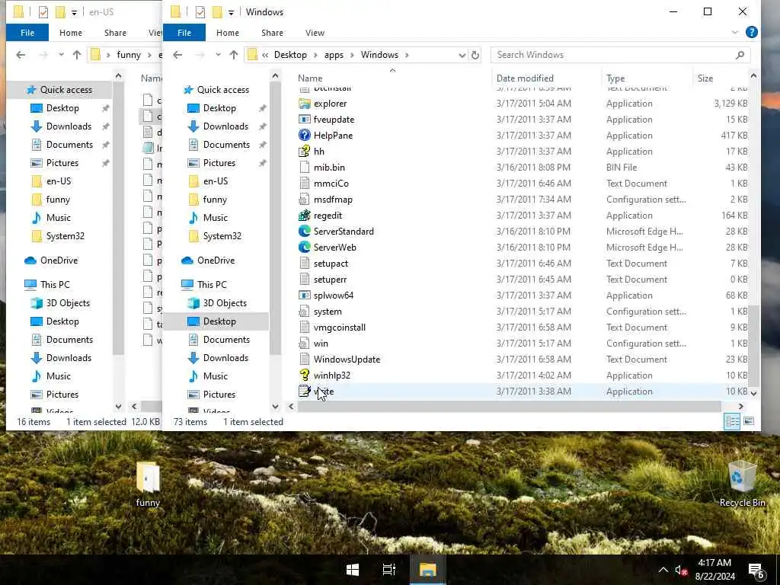The width and height of the screenshot is (780, 585).
Task: Expand the ribbon in Windows window
Action: 735,32
